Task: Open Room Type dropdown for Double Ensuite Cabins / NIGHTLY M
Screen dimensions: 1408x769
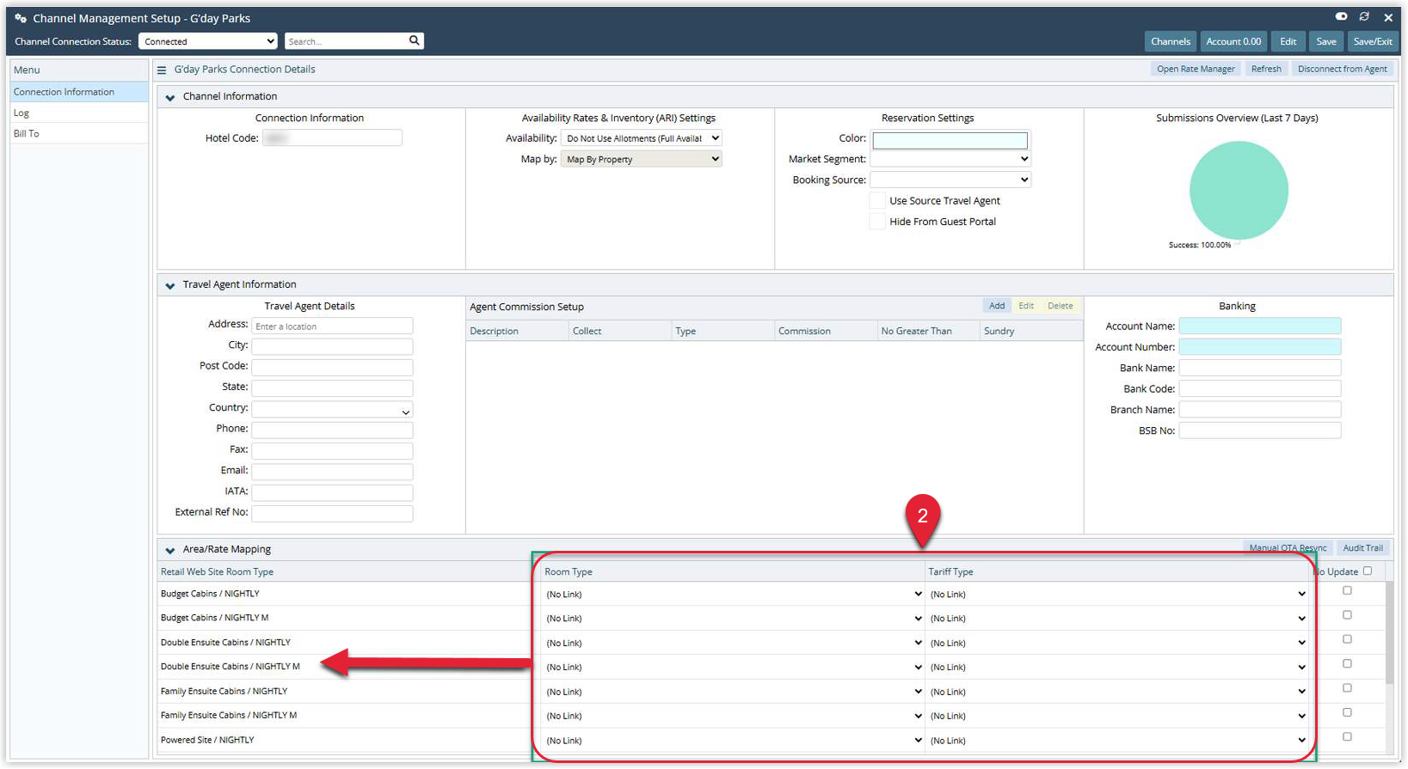Action: pyautogui.click(x=733, y=668)
